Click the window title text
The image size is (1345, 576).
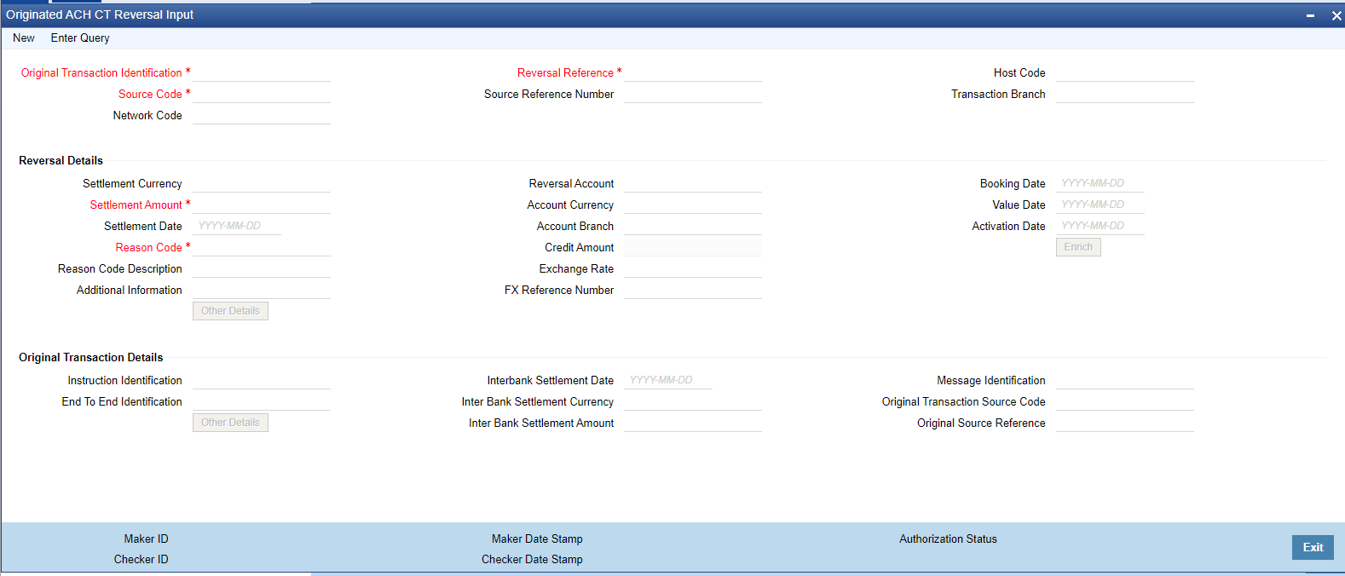point(100,14)
